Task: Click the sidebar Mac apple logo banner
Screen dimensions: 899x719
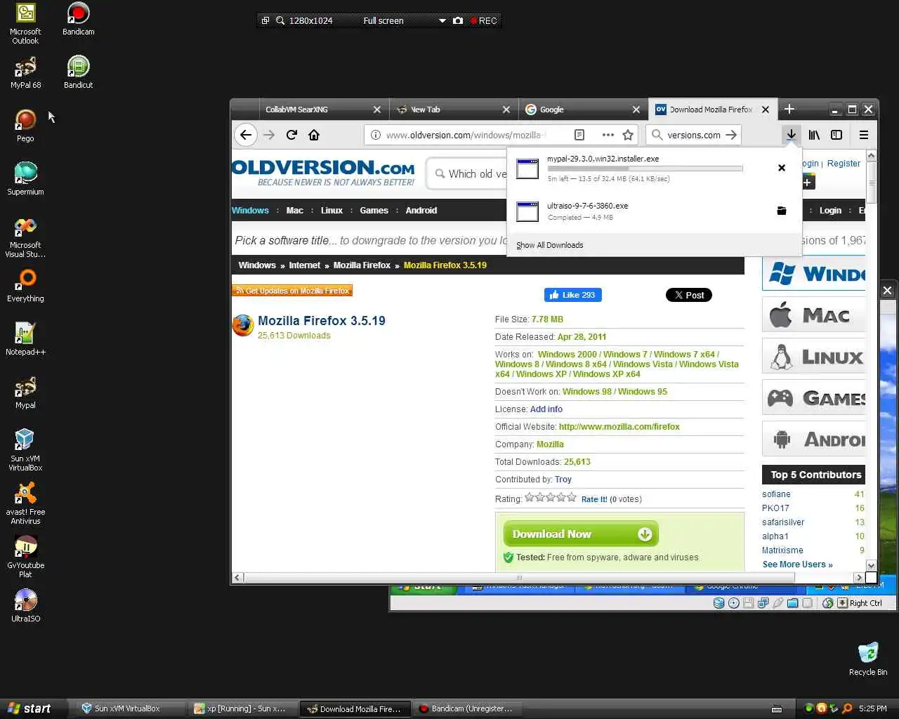Action: 813,315
